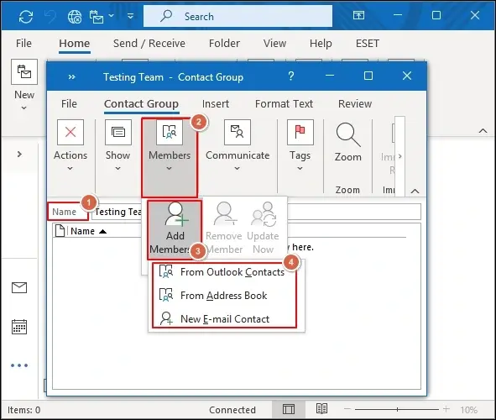Viewport: 496px width, 420px height.
Task: Open the New Items icon
Action: click(24, 71)
